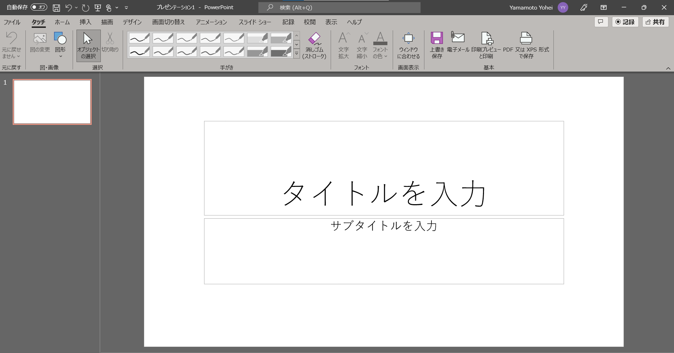The height and width of the screenshot is (353, 674).
Task: Click PDF 又は XPS 形式で保存 icon
Action: pos(526,45)
